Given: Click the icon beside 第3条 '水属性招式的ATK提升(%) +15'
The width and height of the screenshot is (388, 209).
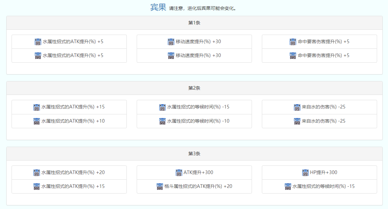Looking at the screenshot, I should point(37,187).
